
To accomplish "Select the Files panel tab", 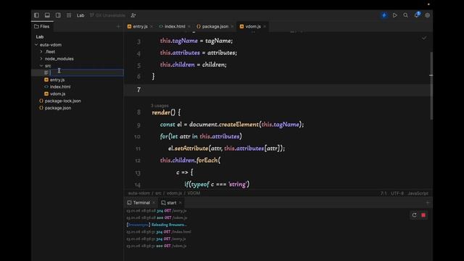I will pyautogui.click(x=42, y=26).
